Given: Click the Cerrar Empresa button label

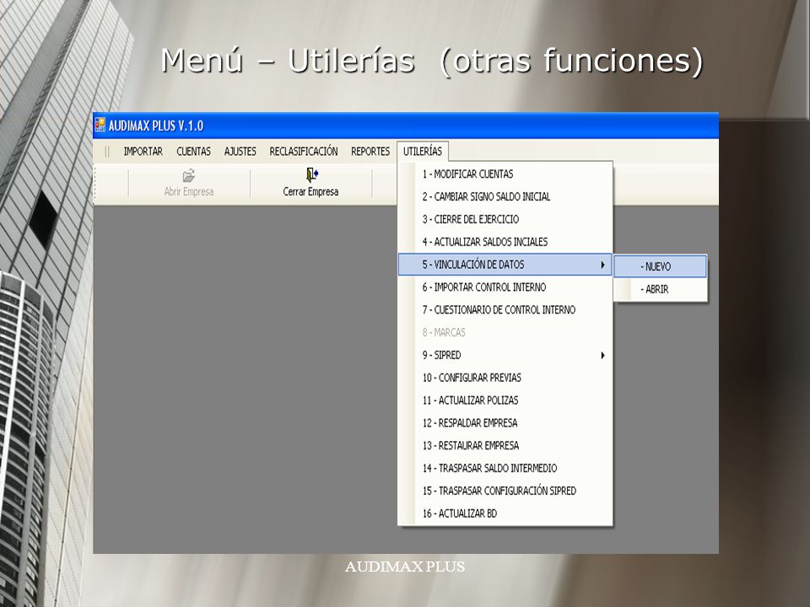Looking at the screenshot, I should coord(310,191).
